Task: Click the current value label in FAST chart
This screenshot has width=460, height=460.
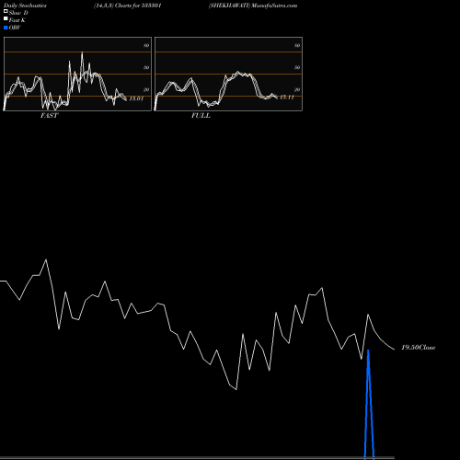Action: [136, 98]
